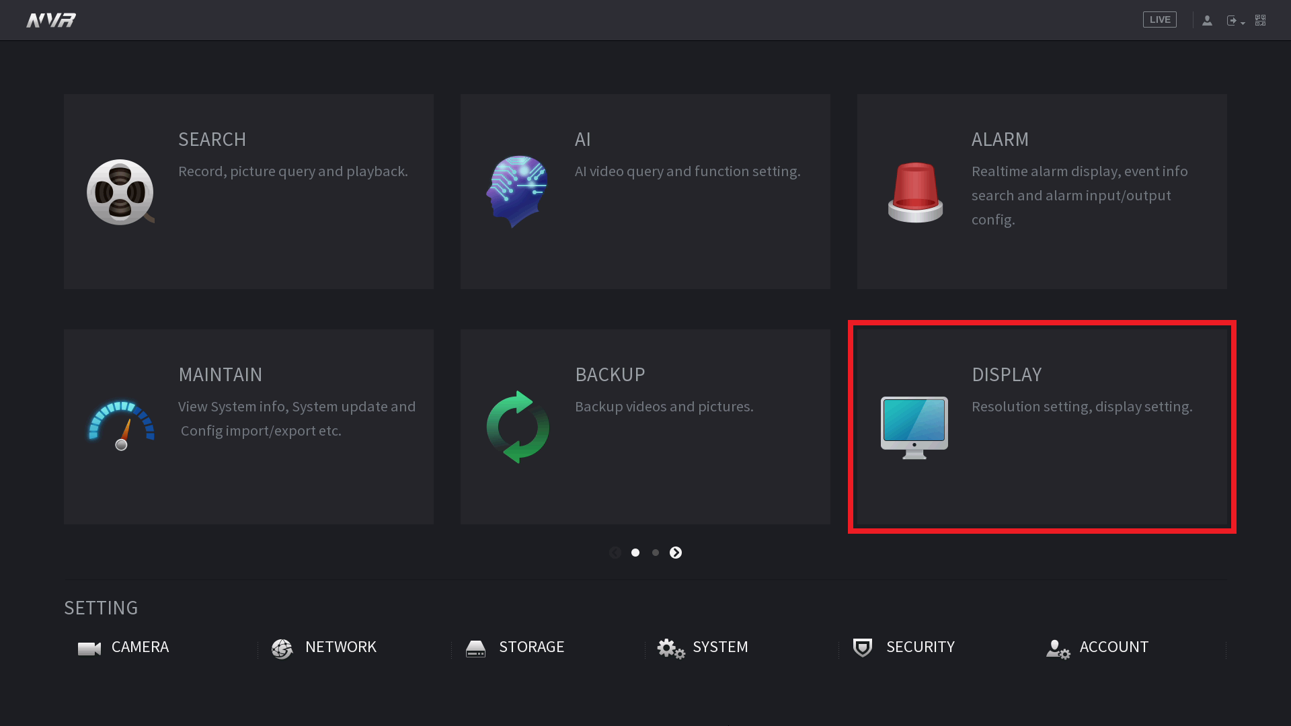Open the AI brain head icon
The image size is (1291, 726).
[x=517, y=192]
